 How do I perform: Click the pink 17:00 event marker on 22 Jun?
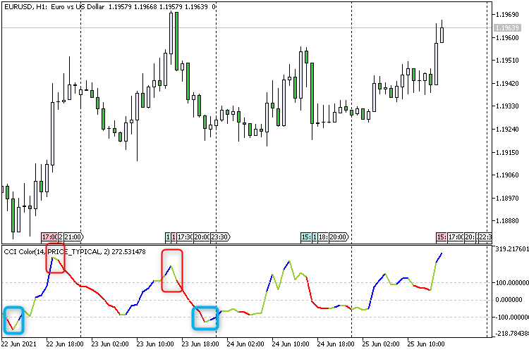pos(49,237)
